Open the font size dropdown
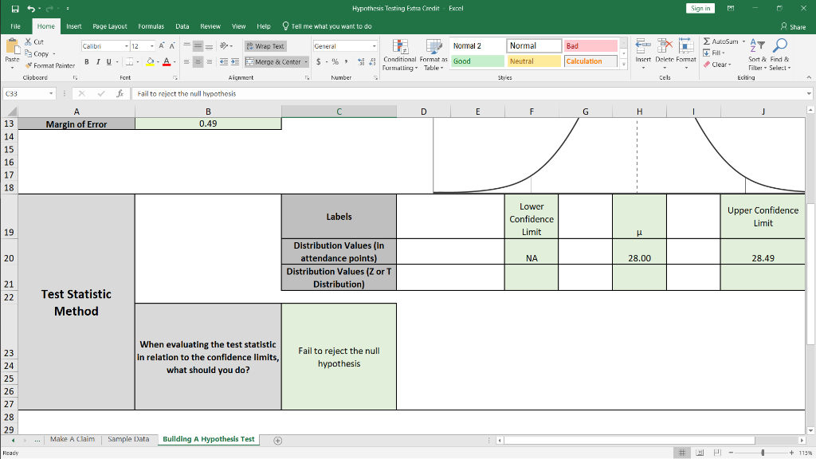This screenshot has width=816, height=459. [151, 46]
